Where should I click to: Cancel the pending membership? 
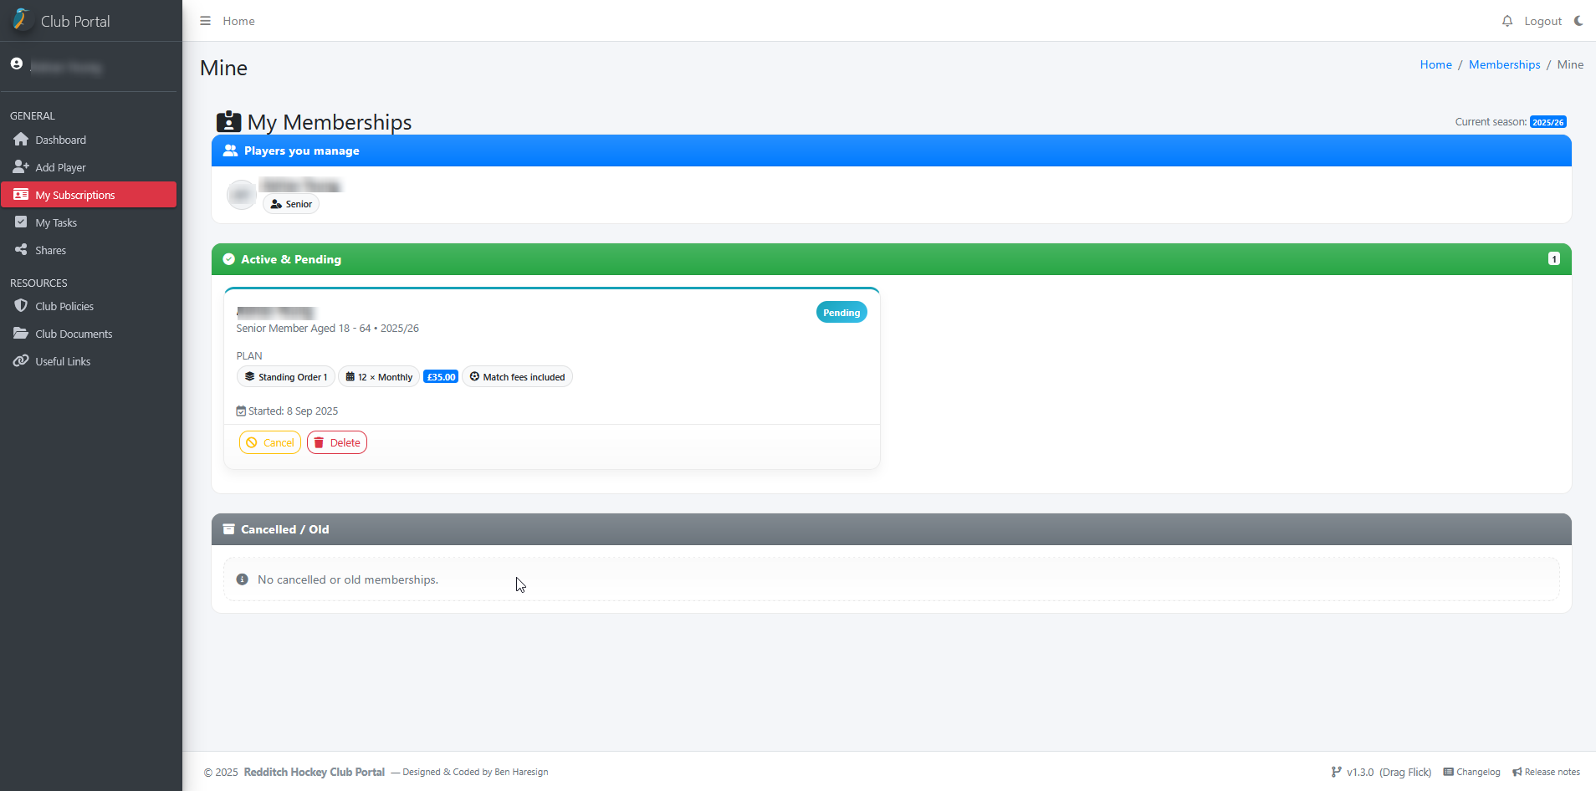pos(269,442)
